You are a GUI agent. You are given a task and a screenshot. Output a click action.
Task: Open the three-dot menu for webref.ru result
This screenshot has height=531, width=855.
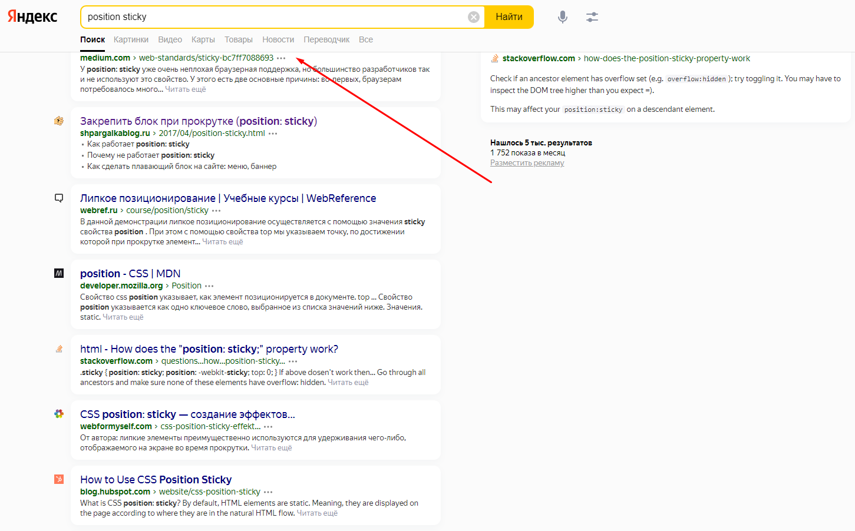216,211
